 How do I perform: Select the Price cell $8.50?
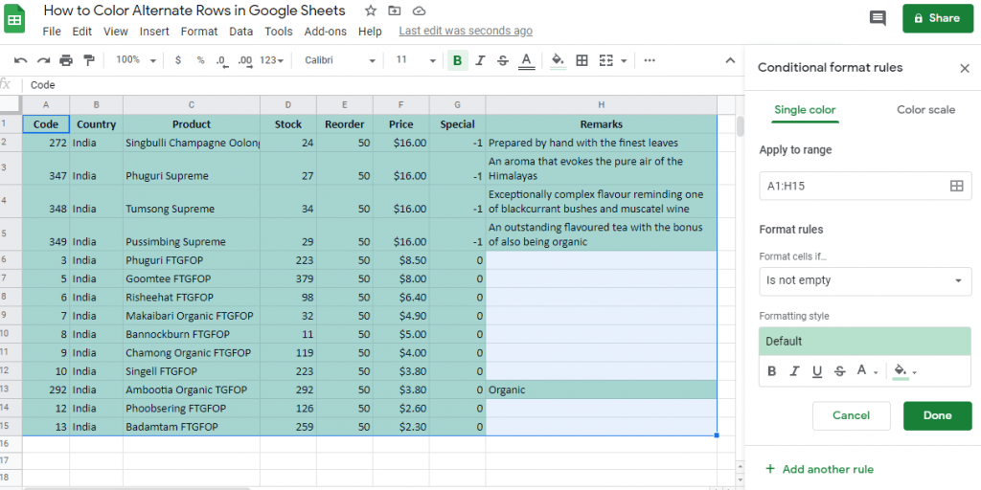pyautogui.click(x=401, y=260)
